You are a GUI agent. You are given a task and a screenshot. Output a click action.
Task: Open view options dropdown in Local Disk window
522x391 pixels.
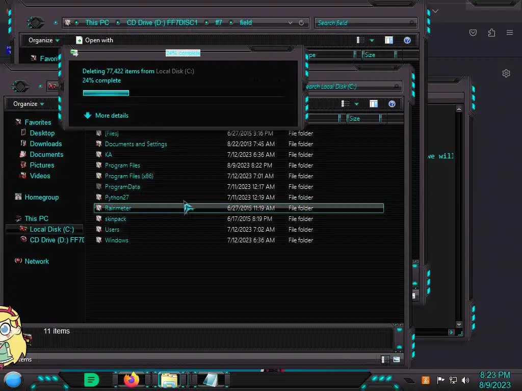point(356,104)
